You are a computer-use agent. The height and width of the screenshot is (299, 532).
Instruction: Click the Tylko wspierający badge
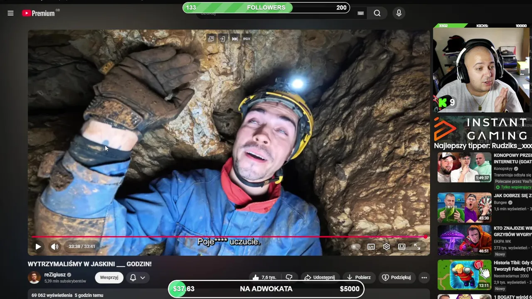point(513,187)
